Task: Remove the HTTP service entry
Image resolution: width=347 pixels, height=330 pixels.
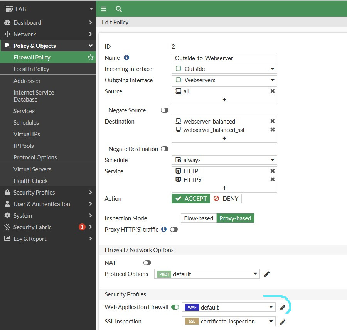Action: click(x=273, y=171)
